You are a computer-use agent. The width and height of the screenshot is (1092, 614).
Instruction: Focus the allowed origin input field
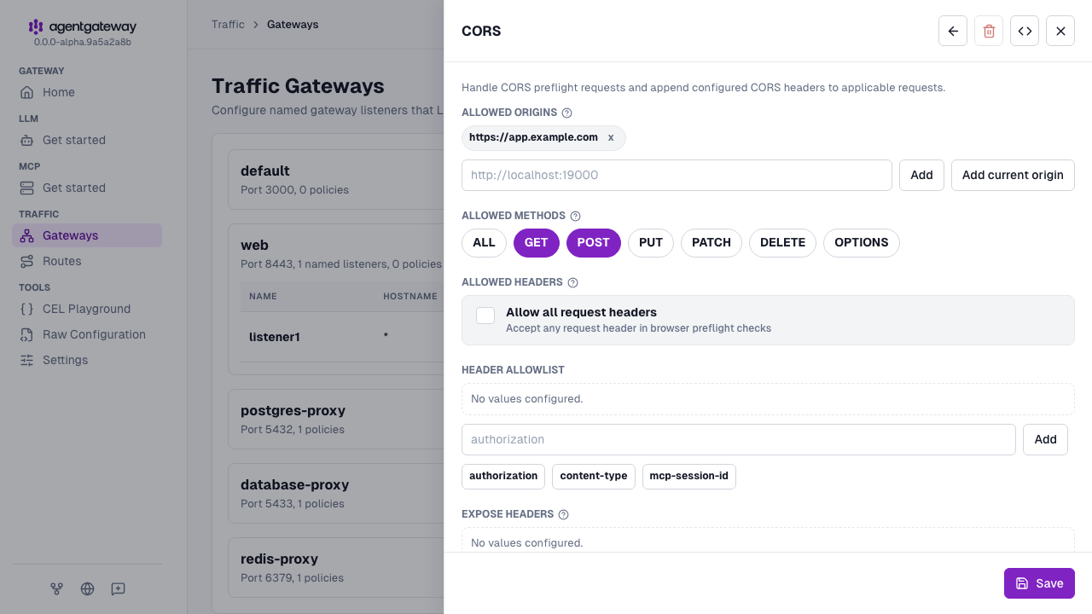677,175
